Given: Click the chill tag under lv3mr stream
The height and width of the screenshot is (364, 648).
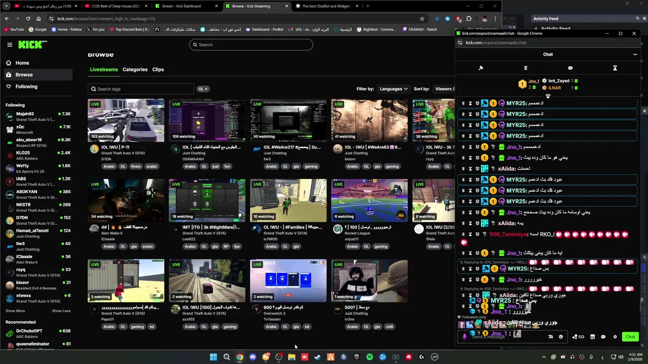Looking at the screenshot, I should pos(389,327).
